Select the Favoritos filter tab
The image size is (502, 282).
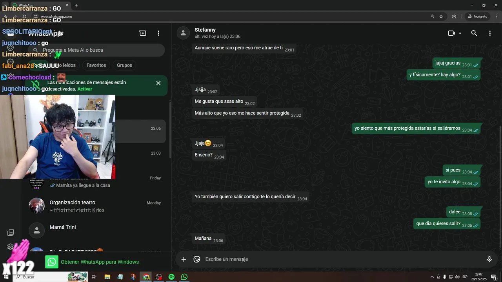click(96, 65)
